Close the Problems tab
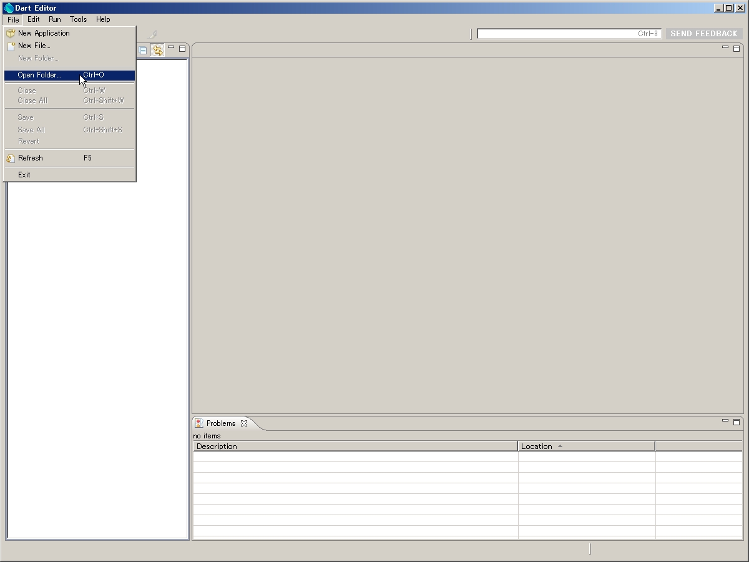This screenshot has width=749, height=562. coord(244,423)
